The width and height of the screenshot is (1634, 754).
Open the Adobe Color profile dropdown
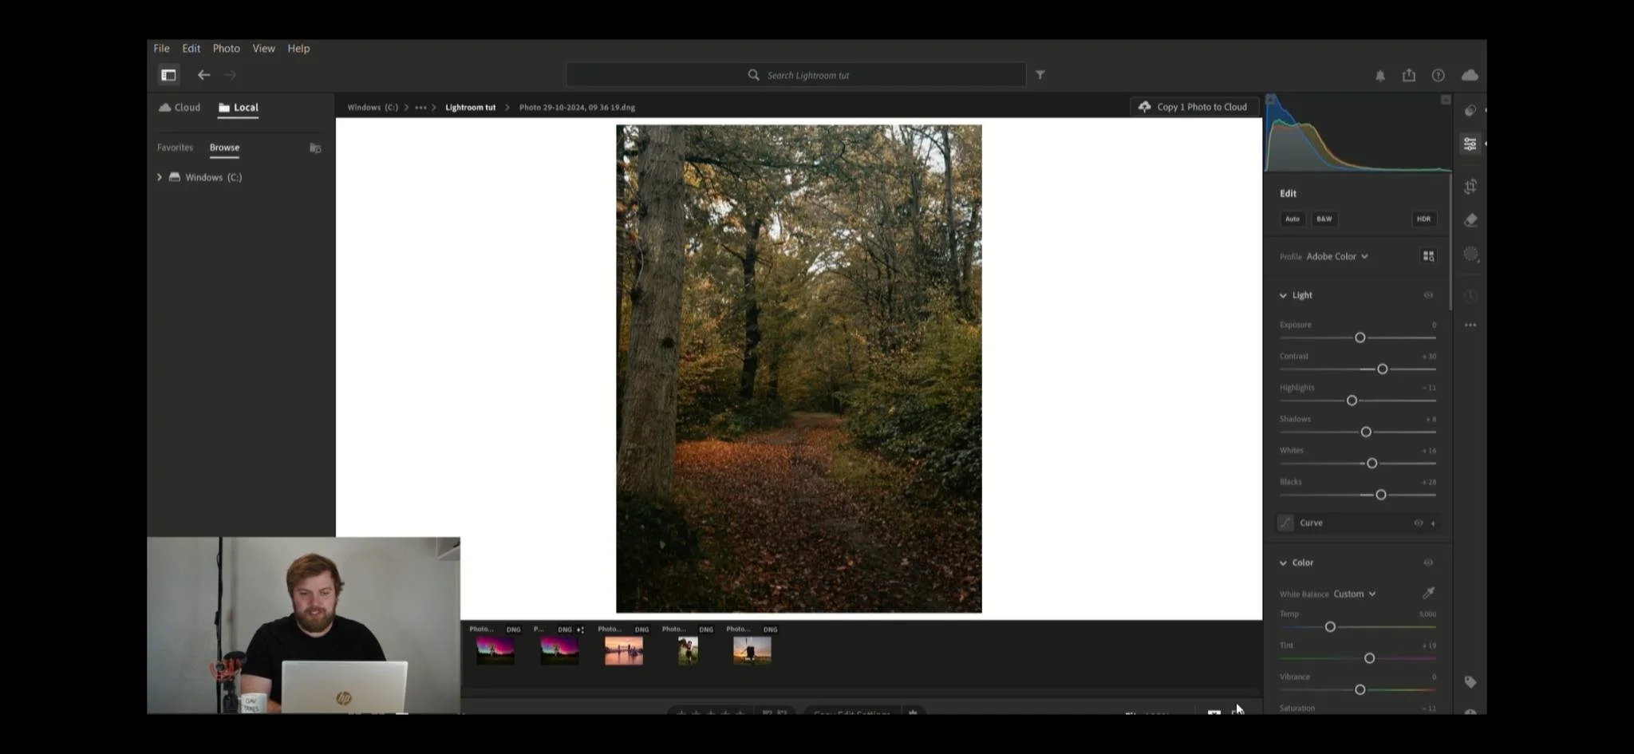coord(1337,256)
